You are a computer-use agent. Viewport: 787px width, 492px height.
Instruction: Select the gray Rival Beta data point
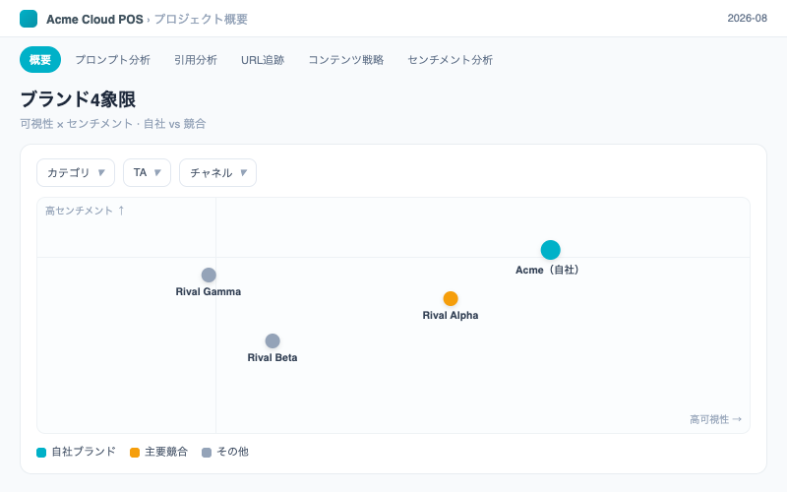(x=272, y=340)
